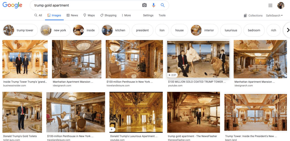Switch to the News tab
The width and height of the screenshot is (290, 141).
(x=72, y=15)
